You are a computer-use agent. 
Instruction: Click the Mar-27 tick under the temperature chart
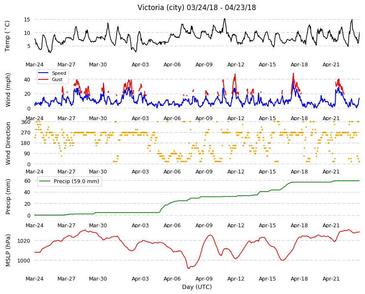click(x=66, y=65)
